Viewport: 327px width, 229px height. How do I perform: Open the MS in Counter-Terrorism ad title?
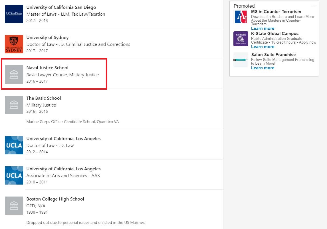point(276,12)
